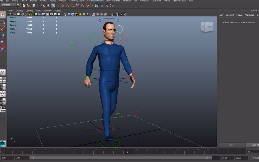This screenshot has width=259, height=162.
Task: Open the Animation menu set dropdown
Action: coord(10,5)
